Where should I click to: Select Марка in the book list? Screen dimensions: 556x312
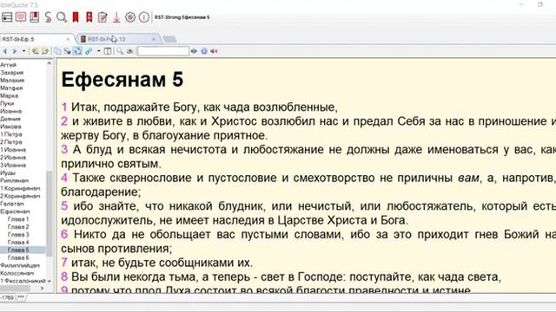tap(10, 96)
